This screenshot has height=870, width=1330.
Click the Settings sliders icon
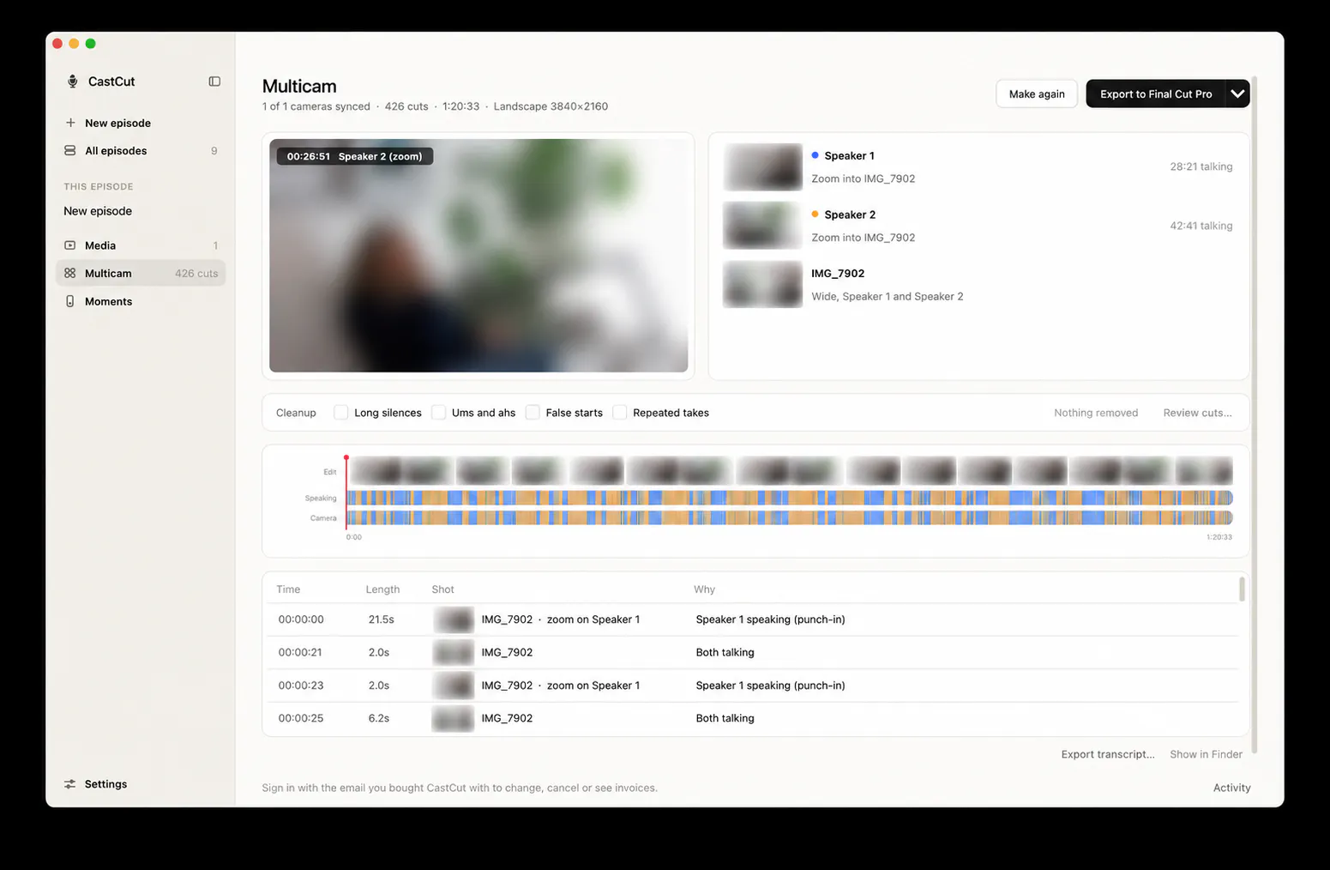70,784
